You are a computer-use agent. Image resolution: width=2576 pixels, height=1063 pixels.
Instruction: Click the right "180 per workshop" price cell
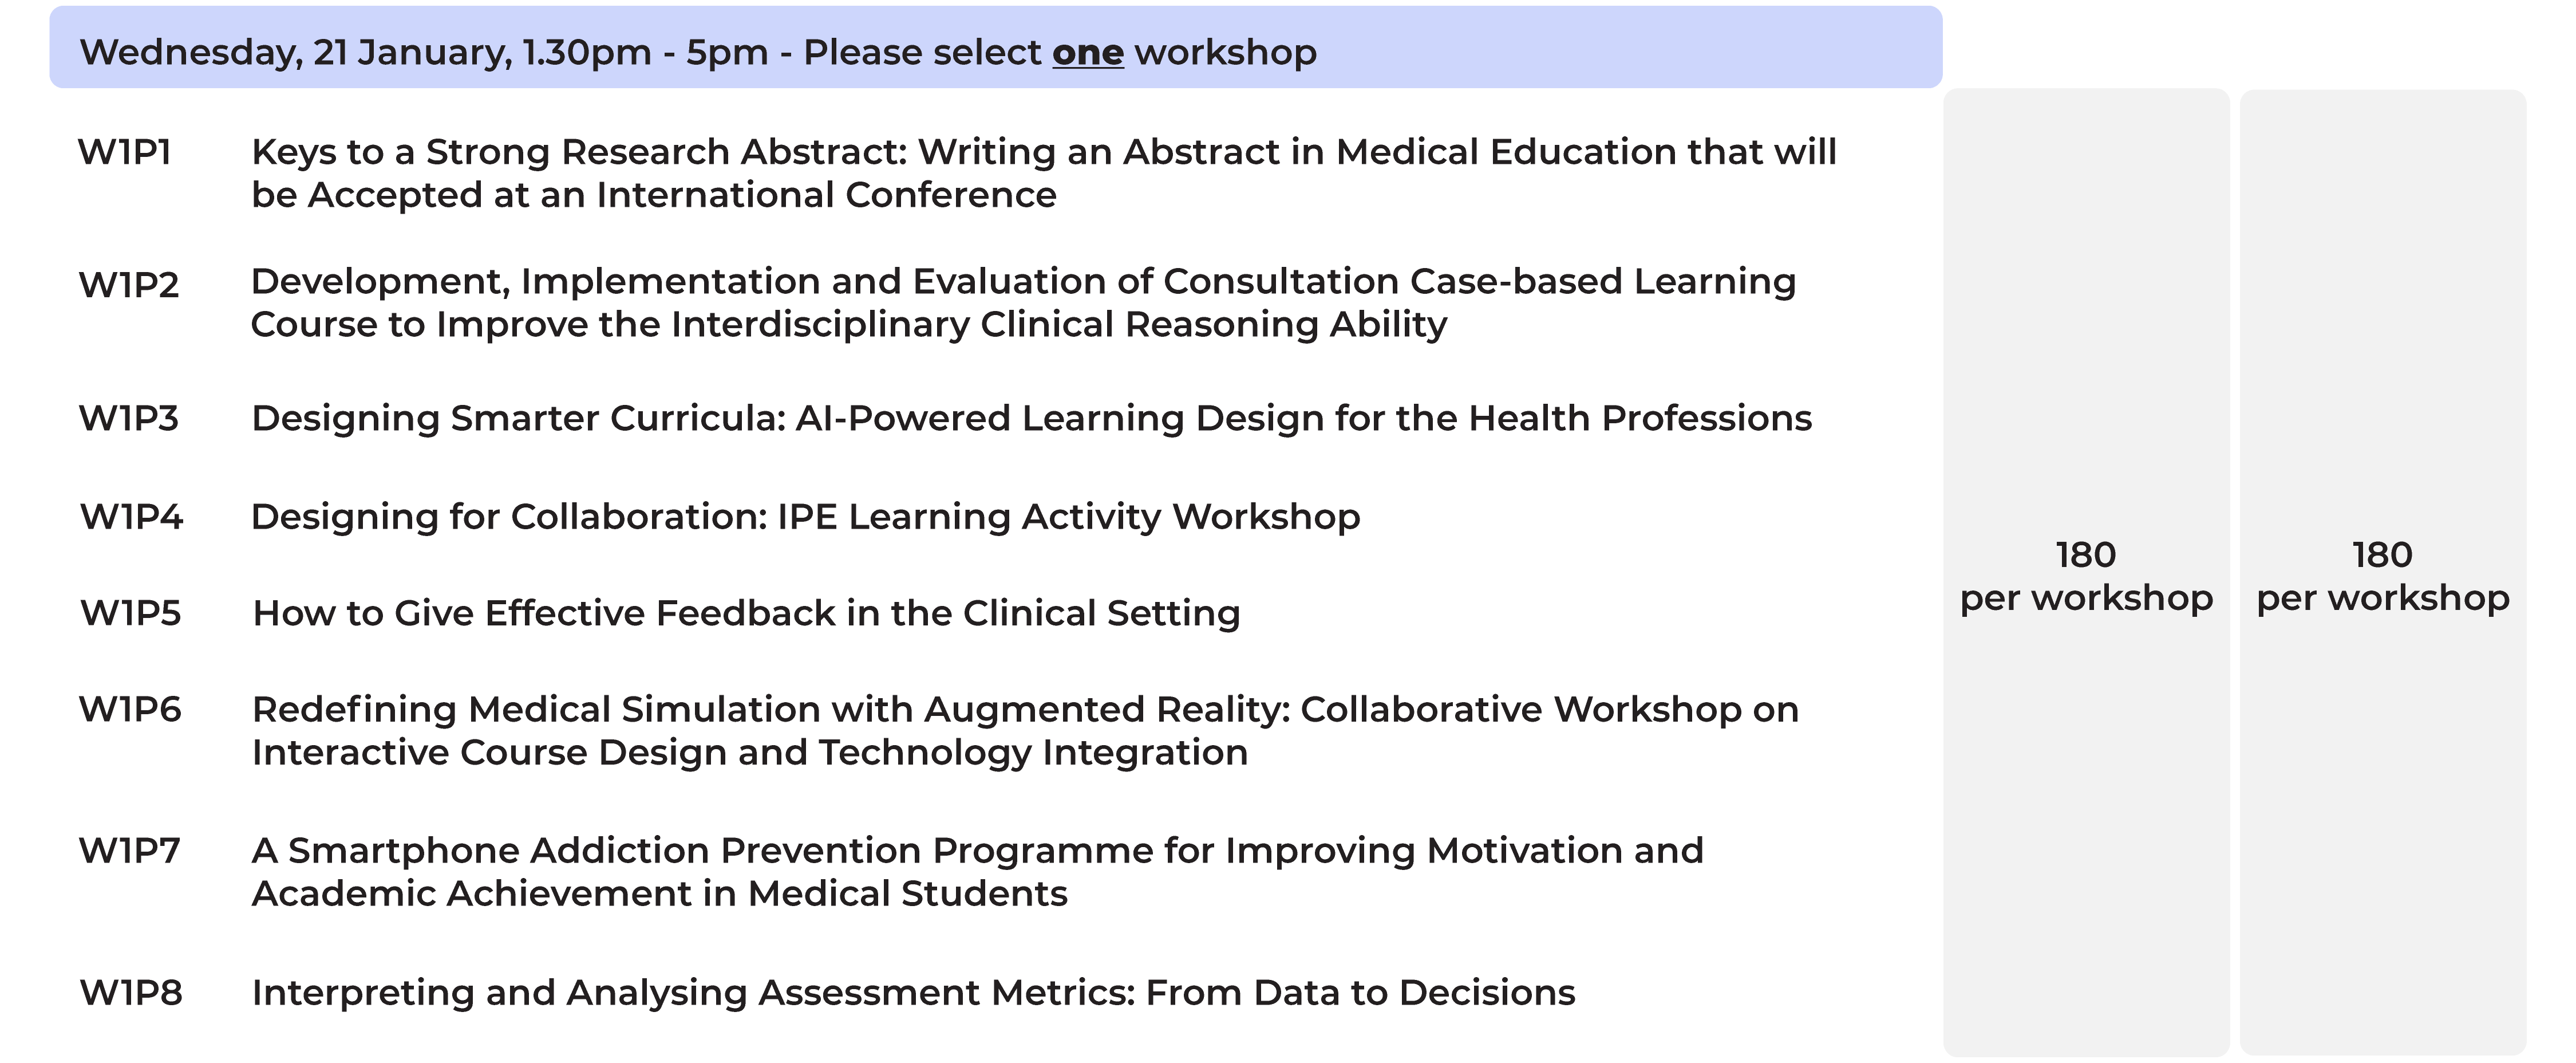tap(2383, 576)
